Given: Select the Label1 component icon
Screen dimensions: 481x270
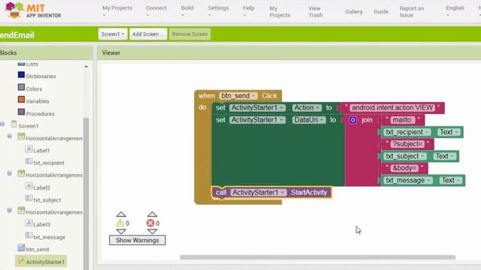Looking at the screenshot, I should pos(29,149).
